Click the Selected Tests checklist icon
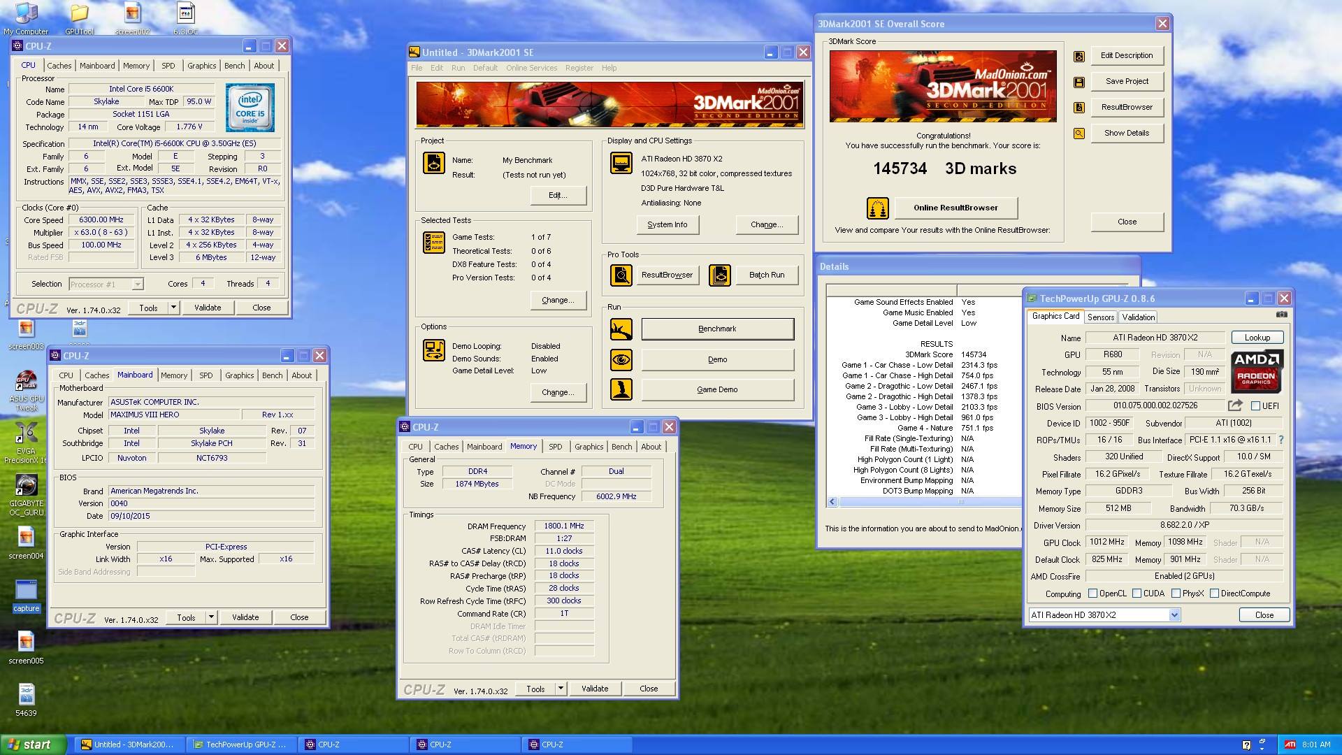This screenshot has height=755, width=1342. coord(434,243)
